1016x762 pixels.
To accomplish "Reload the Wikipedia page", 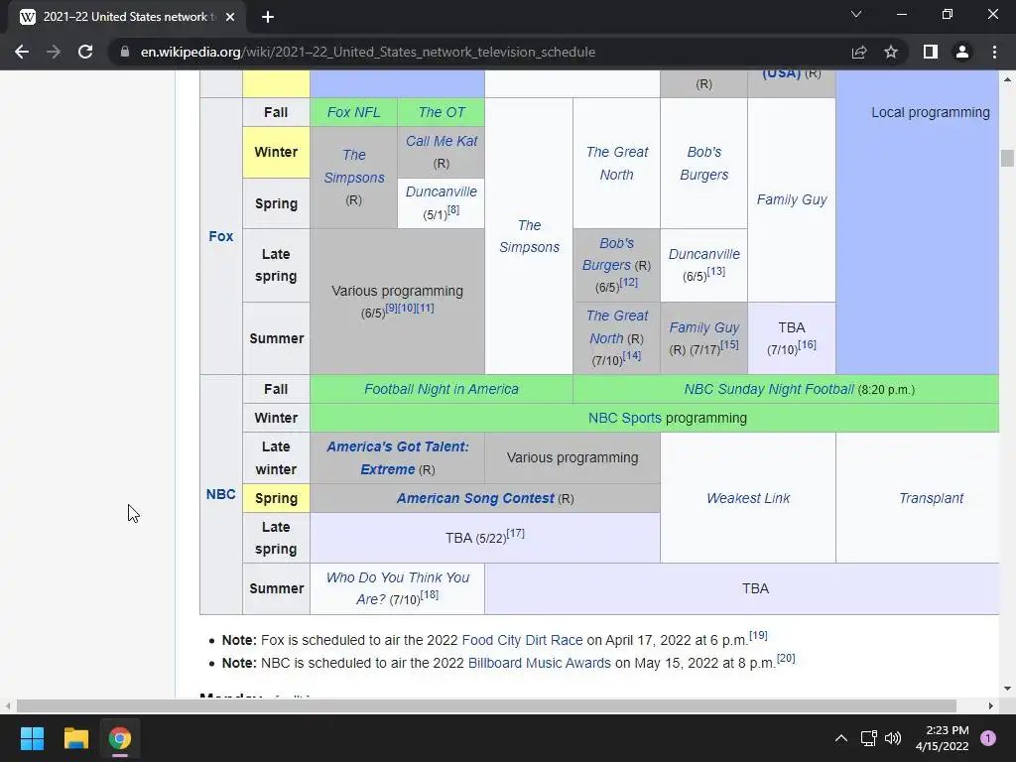I will click(85, 52).
